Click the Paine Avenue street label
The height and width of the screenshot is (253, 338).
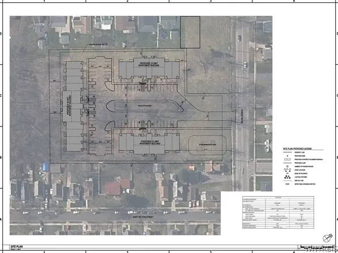point(242,119)
